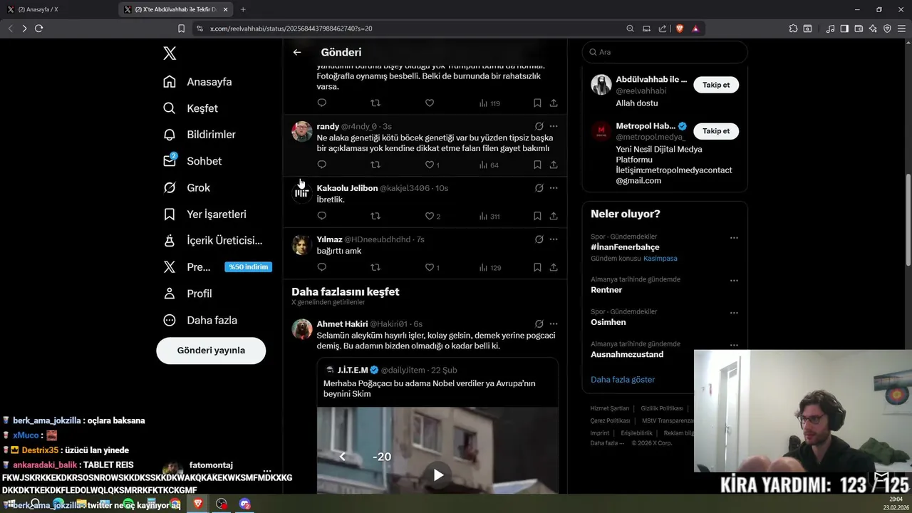
Task: Open more options on randy's post
Action: click(554, 126)
